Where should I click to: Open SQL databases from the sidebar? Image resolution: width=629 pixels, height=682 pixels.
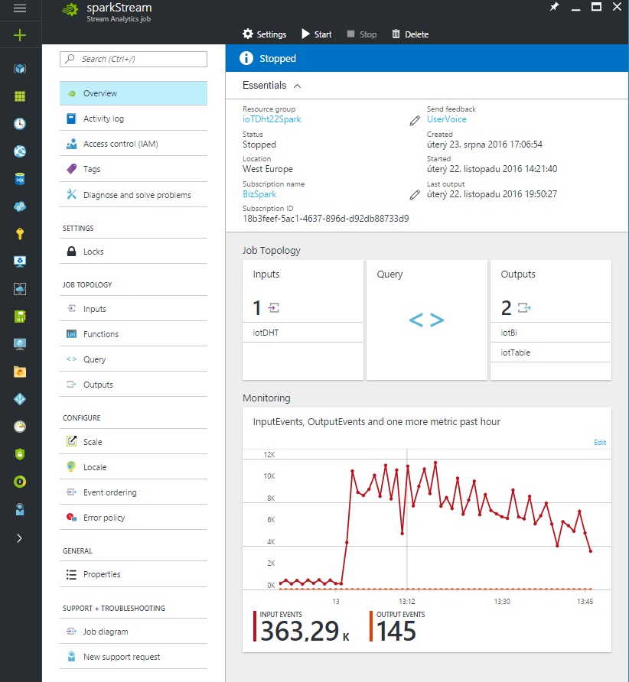[x=21, y=177]
